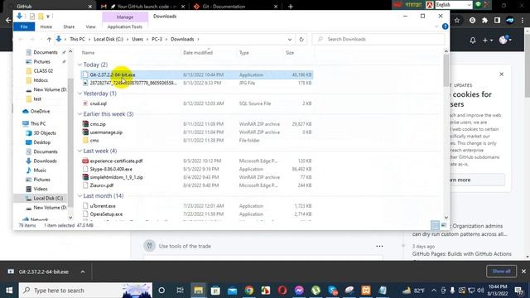Open the Home ribbon tab
This screenshot has height=298, width=530.
tap(46, 26)
